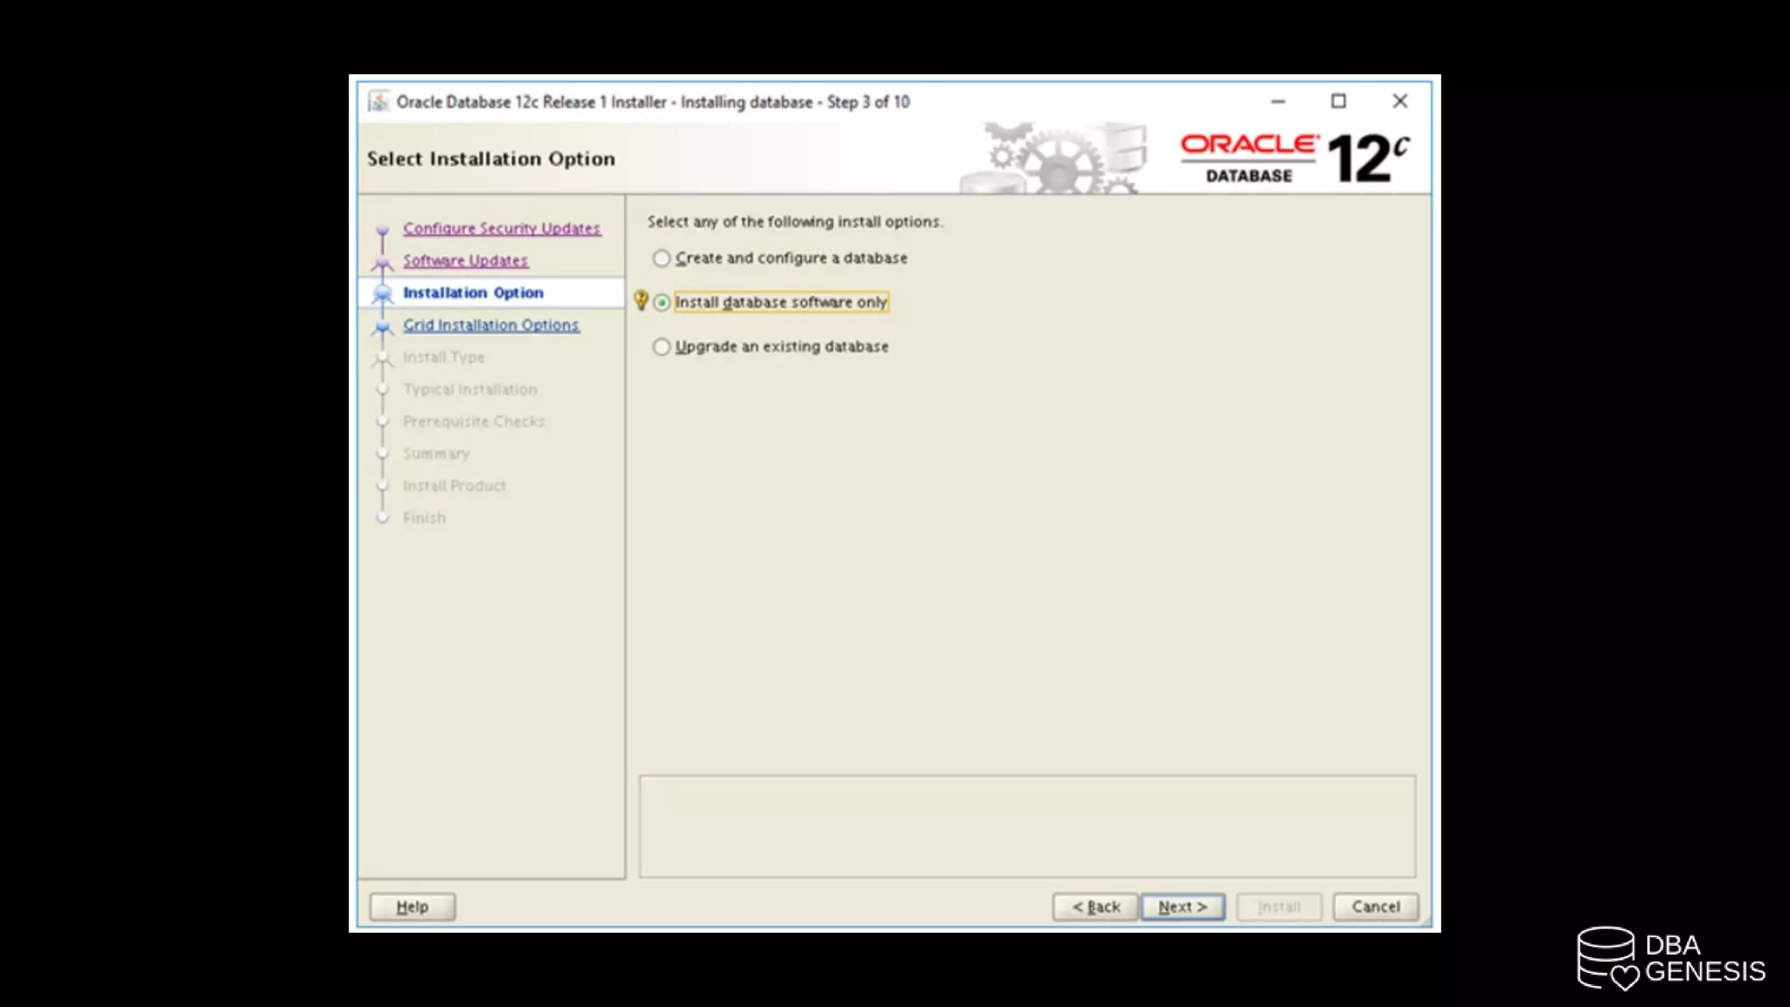Image resolution: width=1790 pixels, height=1007 pixels.
Task: Cancel the installation
Action: (1375, 906)
